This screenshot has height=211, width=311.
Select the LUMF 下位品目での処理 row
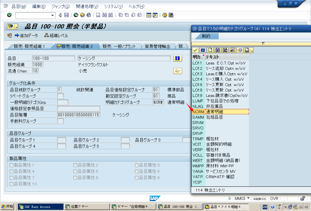coord(220,101)
